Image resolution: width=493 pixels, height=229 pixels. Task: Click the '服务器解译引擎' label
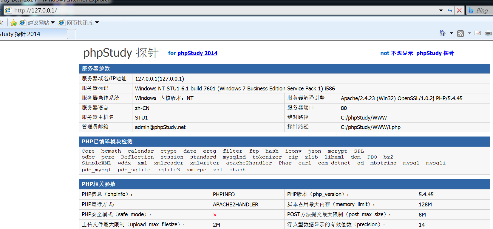coord(306,98)
